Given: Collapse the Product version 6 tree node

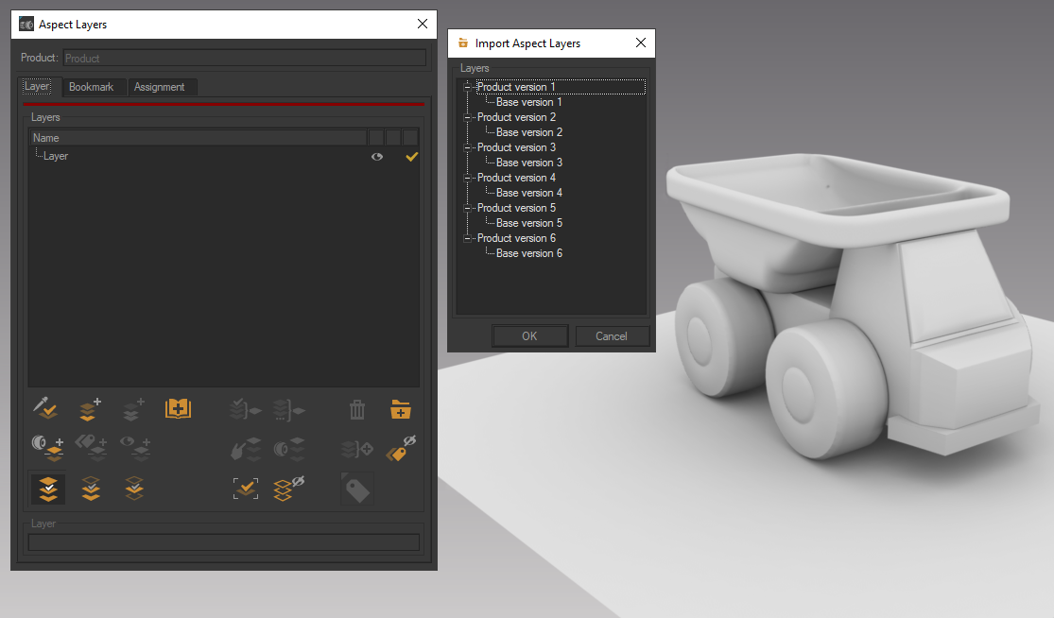Looking at the screenshot, I should 467,237.
